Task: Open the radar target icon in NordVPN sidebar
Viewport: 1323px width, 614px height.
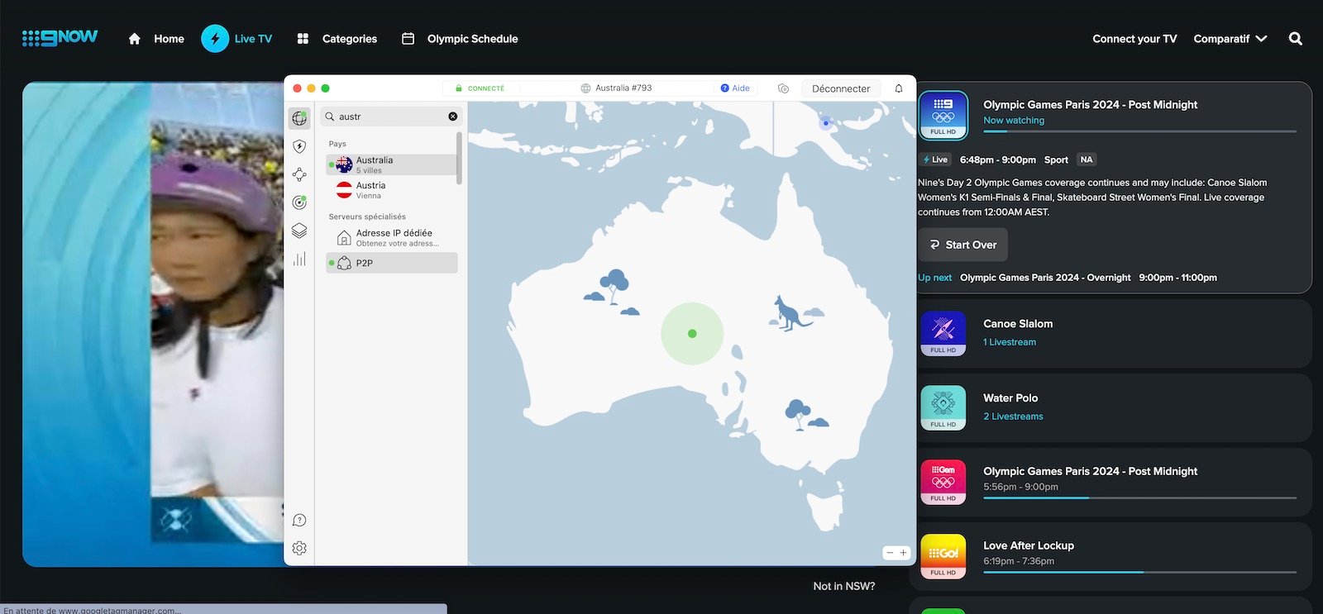Action: pos(299,202)
